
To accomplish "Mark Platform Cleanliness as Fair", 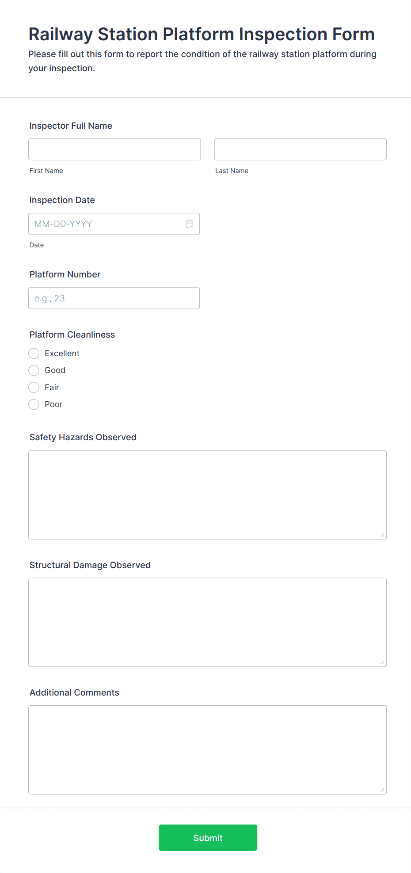I will pyautogui.click(x=34, y=388).
